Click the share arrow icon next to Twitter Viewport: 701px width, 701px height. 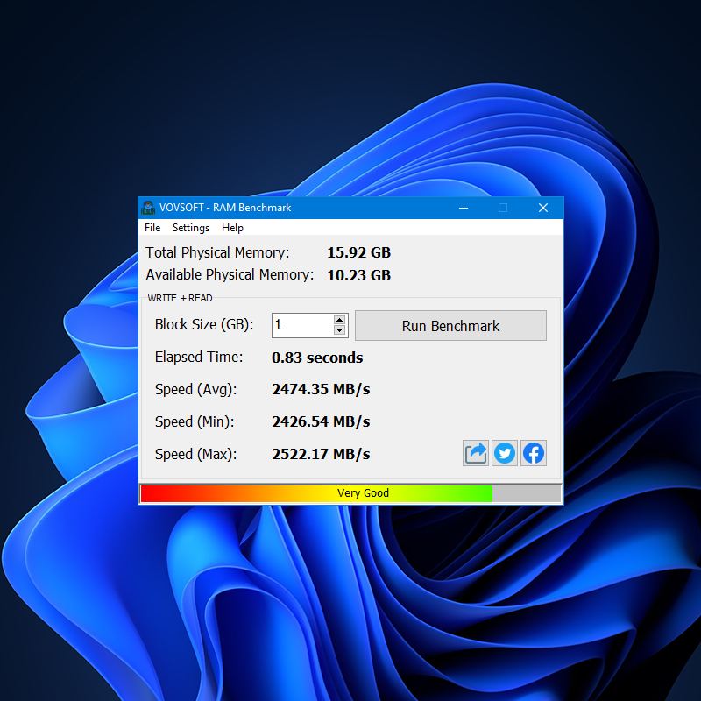(476, 453)
